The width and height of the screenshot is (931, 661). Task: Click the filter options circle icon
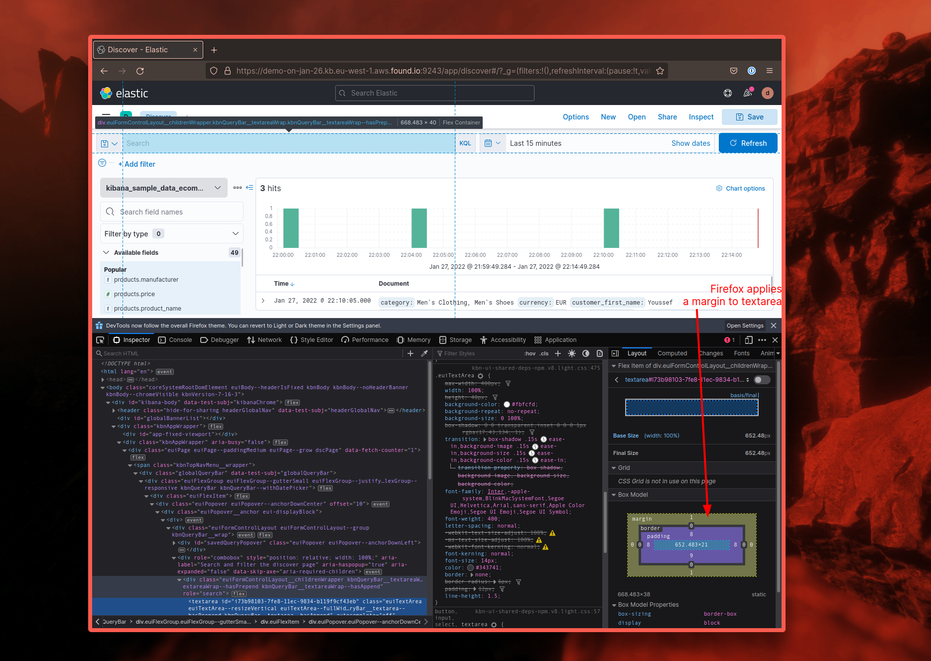coord(102,163)
